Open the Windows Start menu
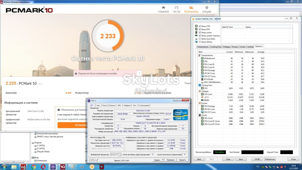Screen dimensions: 302x170 (x=4, y=167)
